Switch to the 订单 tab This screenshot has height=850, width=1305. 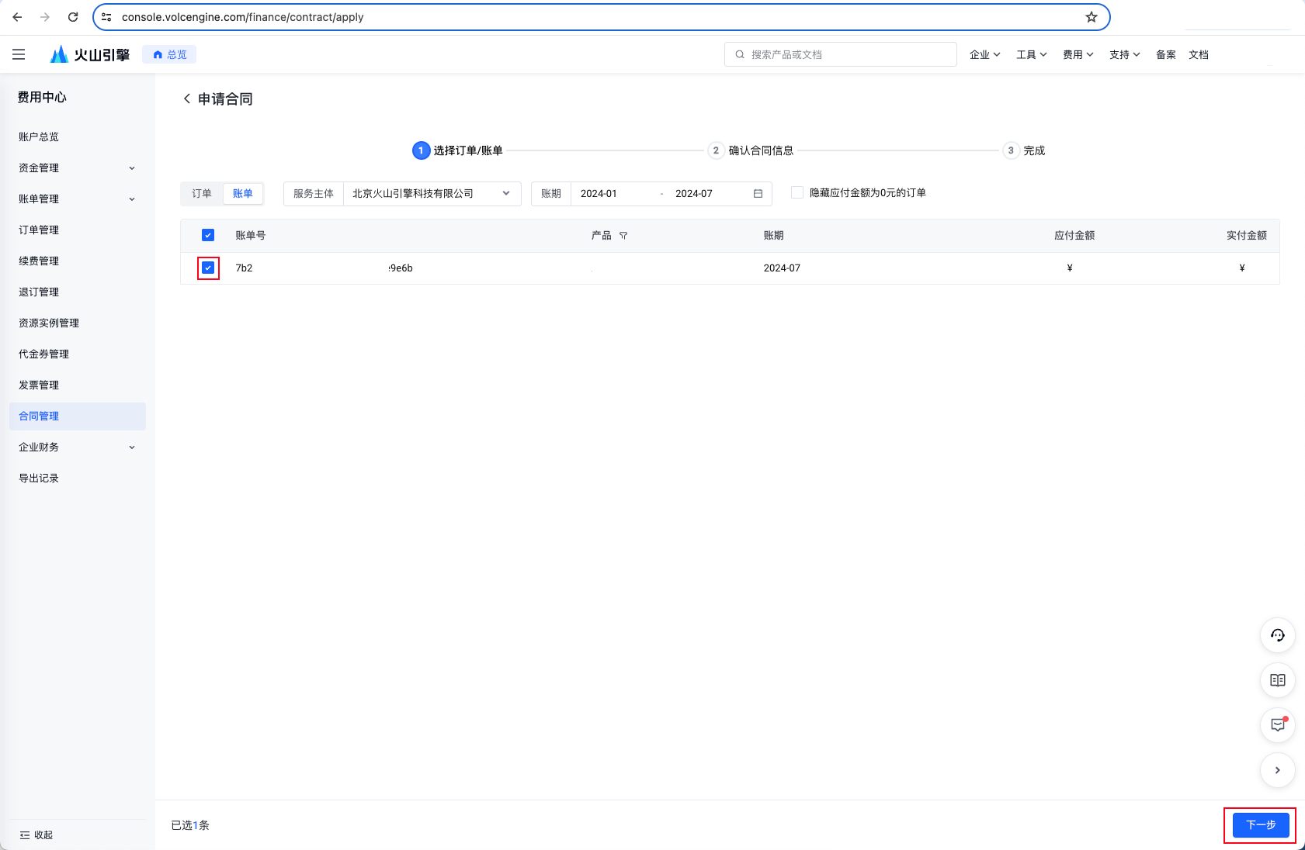[x=202, y=194]
